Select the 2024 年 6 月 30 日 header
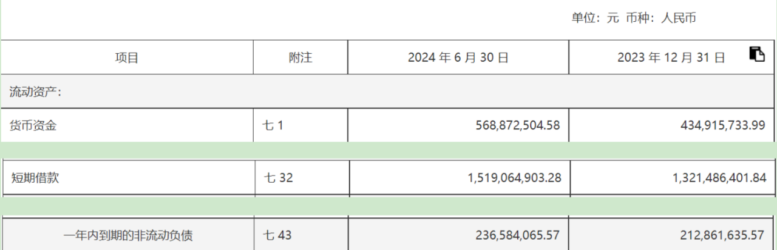Viewport: 777px width, 250px height. click(458, 58)
